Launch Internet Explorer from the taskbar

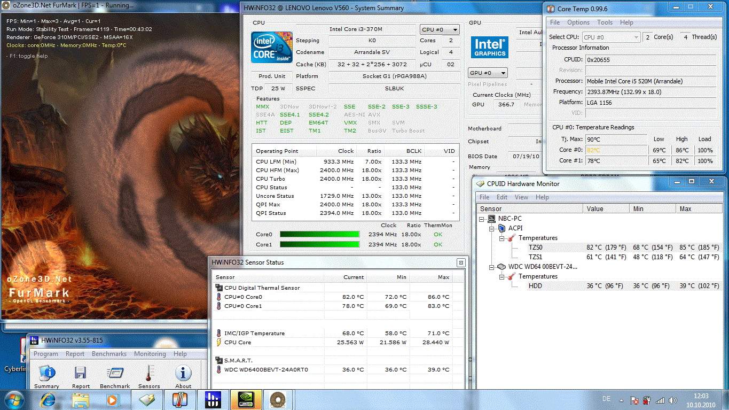pos(49,399)
